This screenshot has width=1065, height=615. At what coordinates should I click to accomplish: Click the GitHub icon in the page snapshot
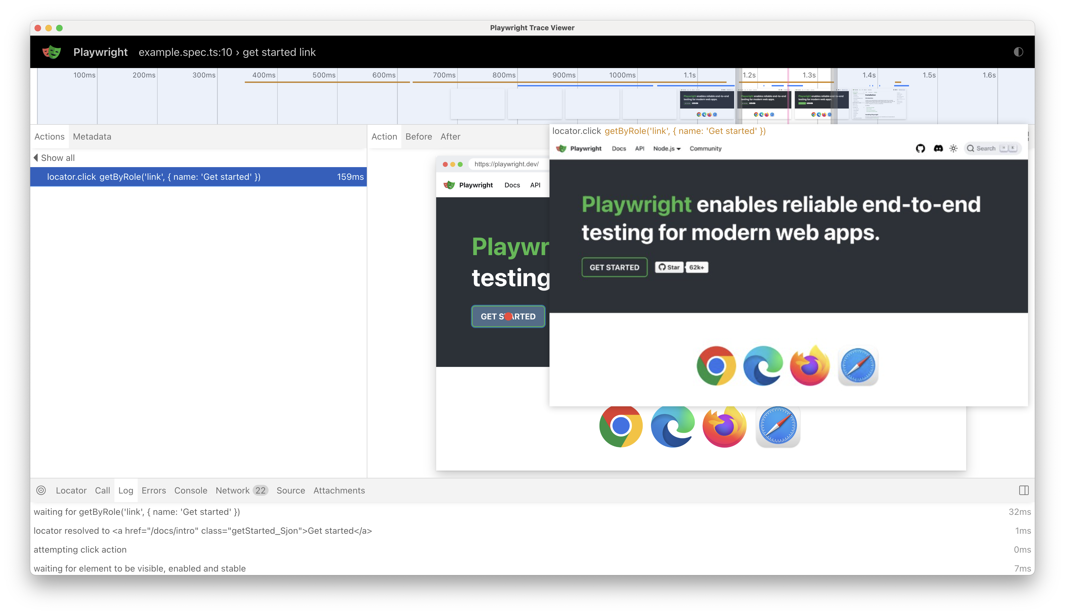(921, 148)
